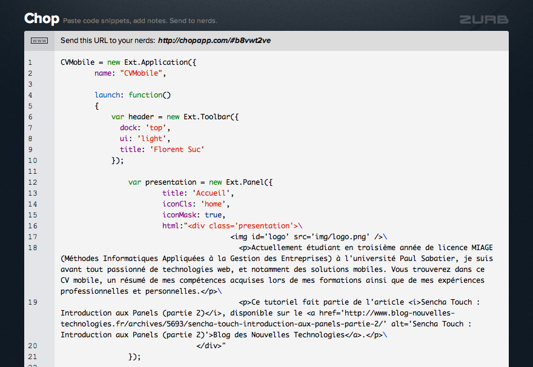This screenshot has height=367, width=533.
Task: Click the launch: function() code line
Action: [133, 95]
